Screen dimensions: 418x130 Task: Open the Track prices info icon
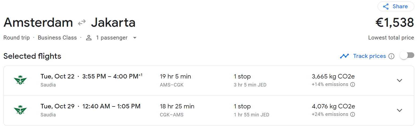[x=391, y=56]
